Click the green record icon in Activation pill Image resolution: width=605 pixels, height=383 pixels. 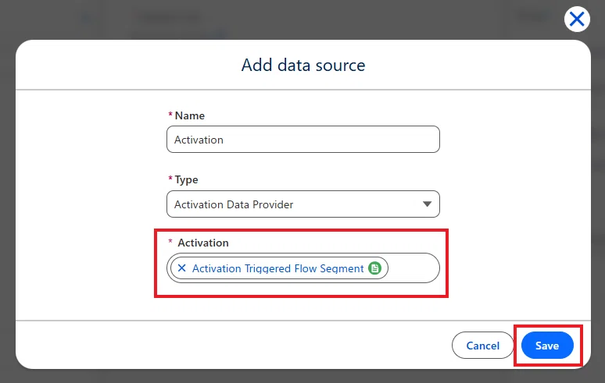point(374,268)
